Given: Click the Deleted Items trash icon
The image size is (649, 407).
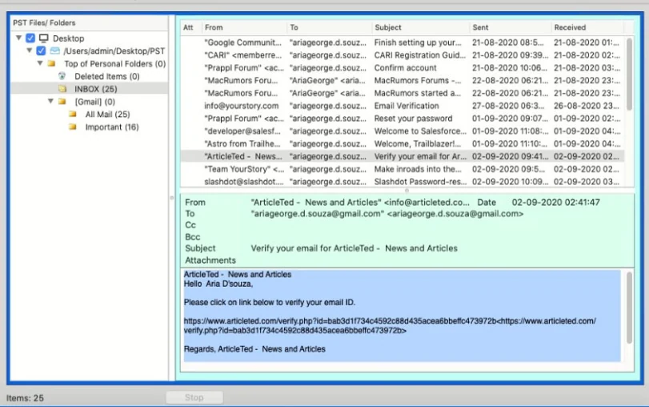Looking at the screenshot, I should click(x=62, y=76).
